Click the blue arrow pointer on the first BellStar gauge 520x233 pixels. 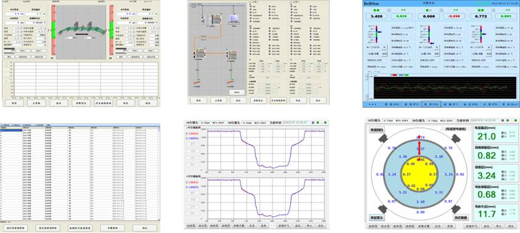380,32
